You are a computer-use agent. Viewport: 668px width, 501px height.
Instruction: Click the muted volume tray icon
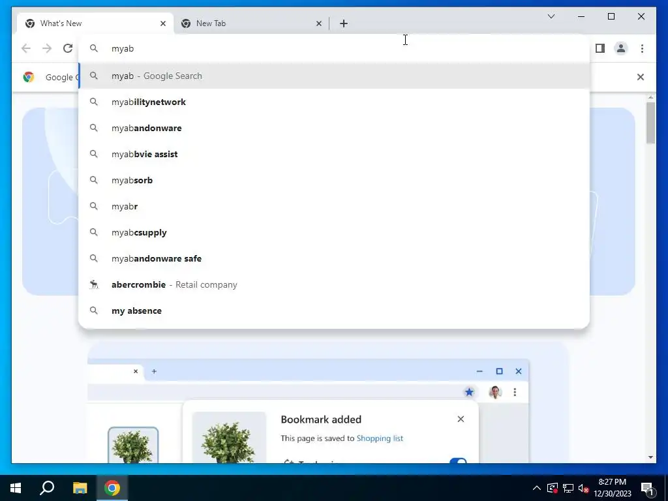(583, 488)
